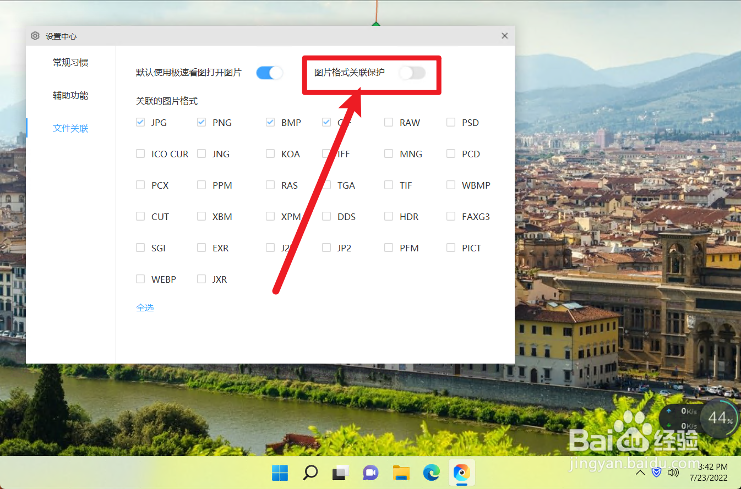The image size is (741, 489).
Task: Switch to the 常规习惯 tab
Action: [x=70, y=63]
